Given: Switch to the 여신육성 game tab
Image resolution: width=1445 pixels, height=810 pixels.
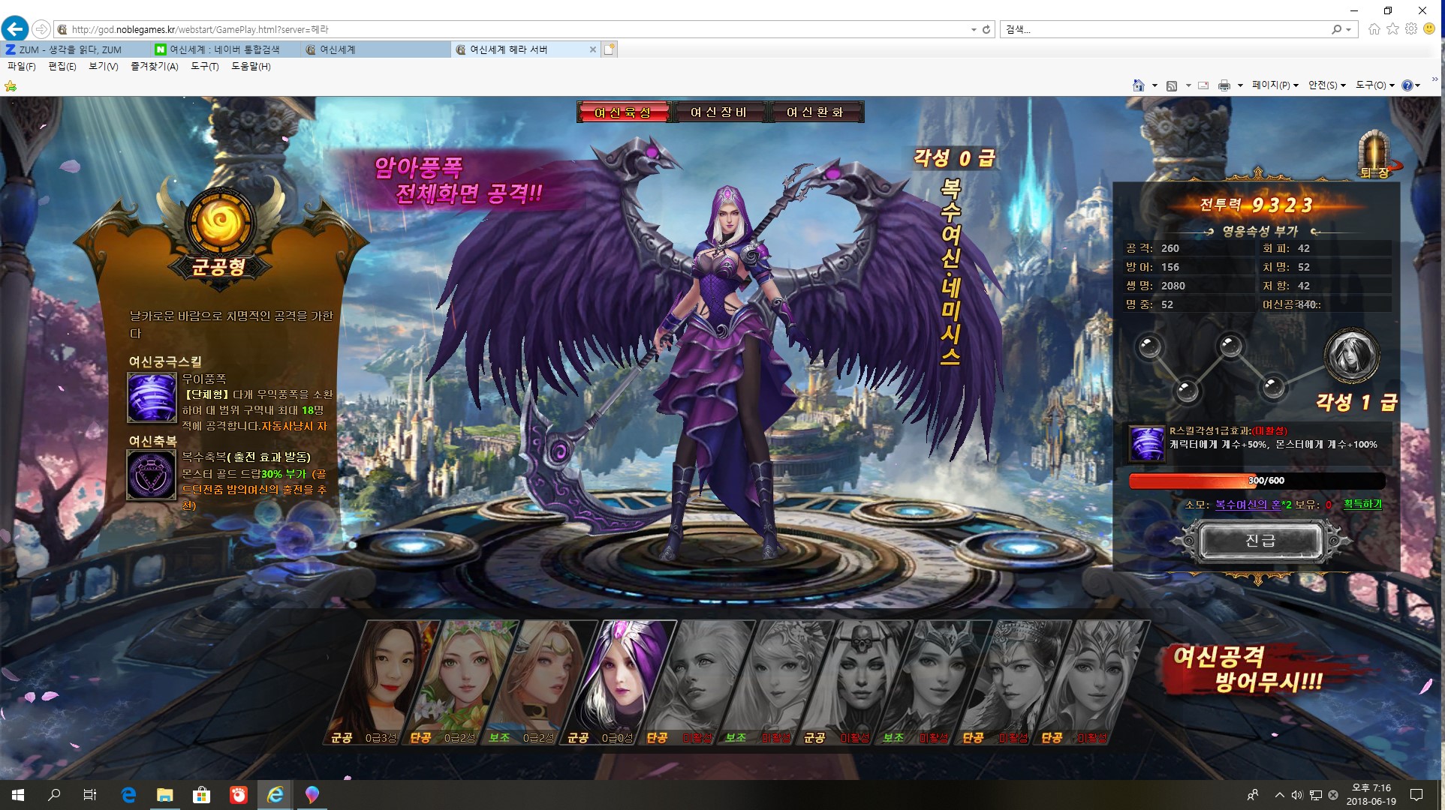Looking at the screenshot, I should (623, 112).
